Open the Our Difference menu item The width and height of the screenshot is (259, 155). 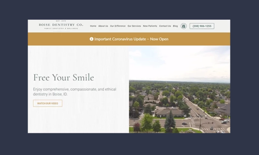(118, 26)
